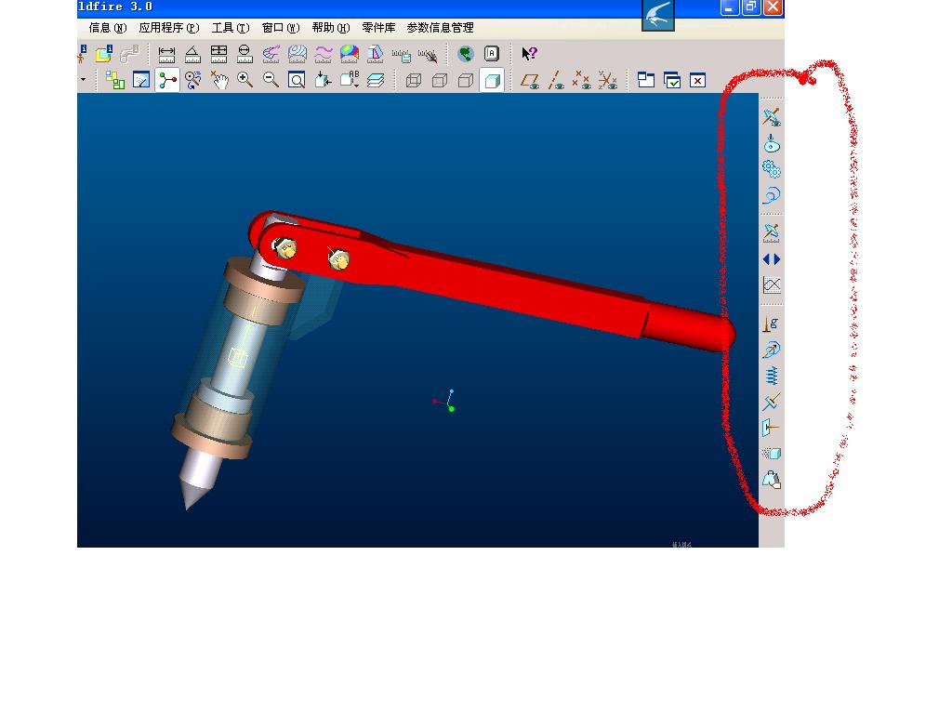Toggle the spin center icon
This screenshot has width=952, height=714.
coord(167,80)
